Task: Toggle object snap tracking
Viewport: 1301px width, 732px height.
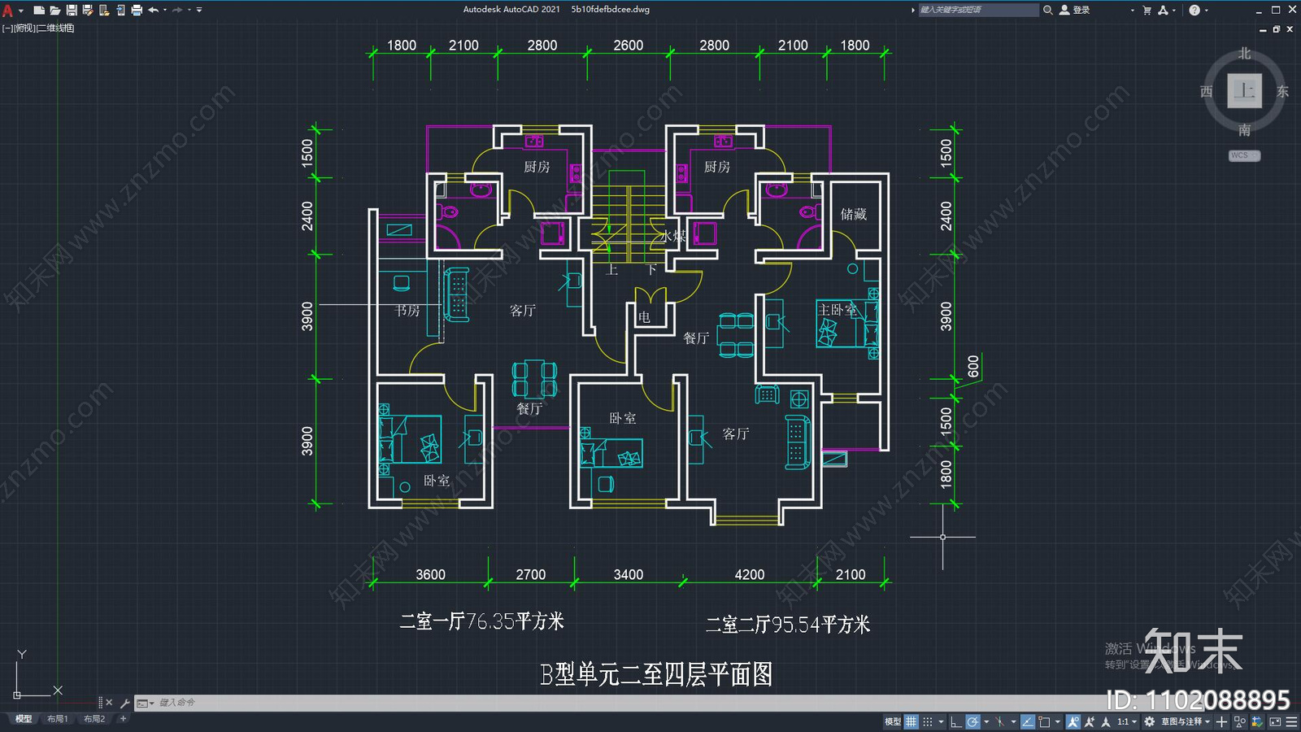Action: [1028, 721]
